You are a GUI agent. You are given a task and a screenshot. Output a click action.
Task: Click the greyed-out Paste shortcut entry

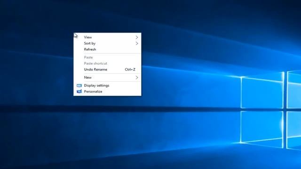coord(107,63)
